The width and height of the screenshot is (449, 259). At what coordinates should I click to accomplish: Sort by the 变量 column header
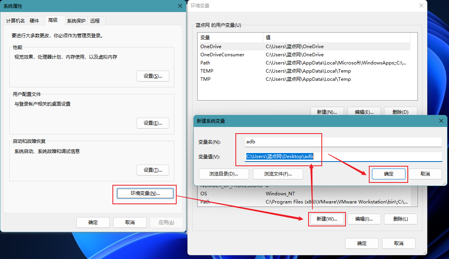click(230, 38)
